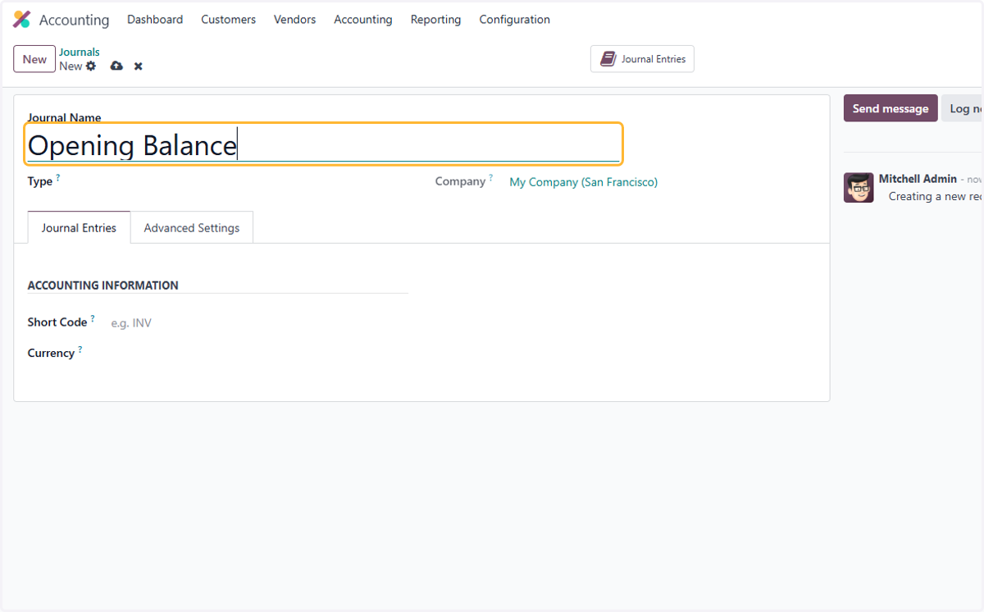Open the Journal Entries smart button

642,59
